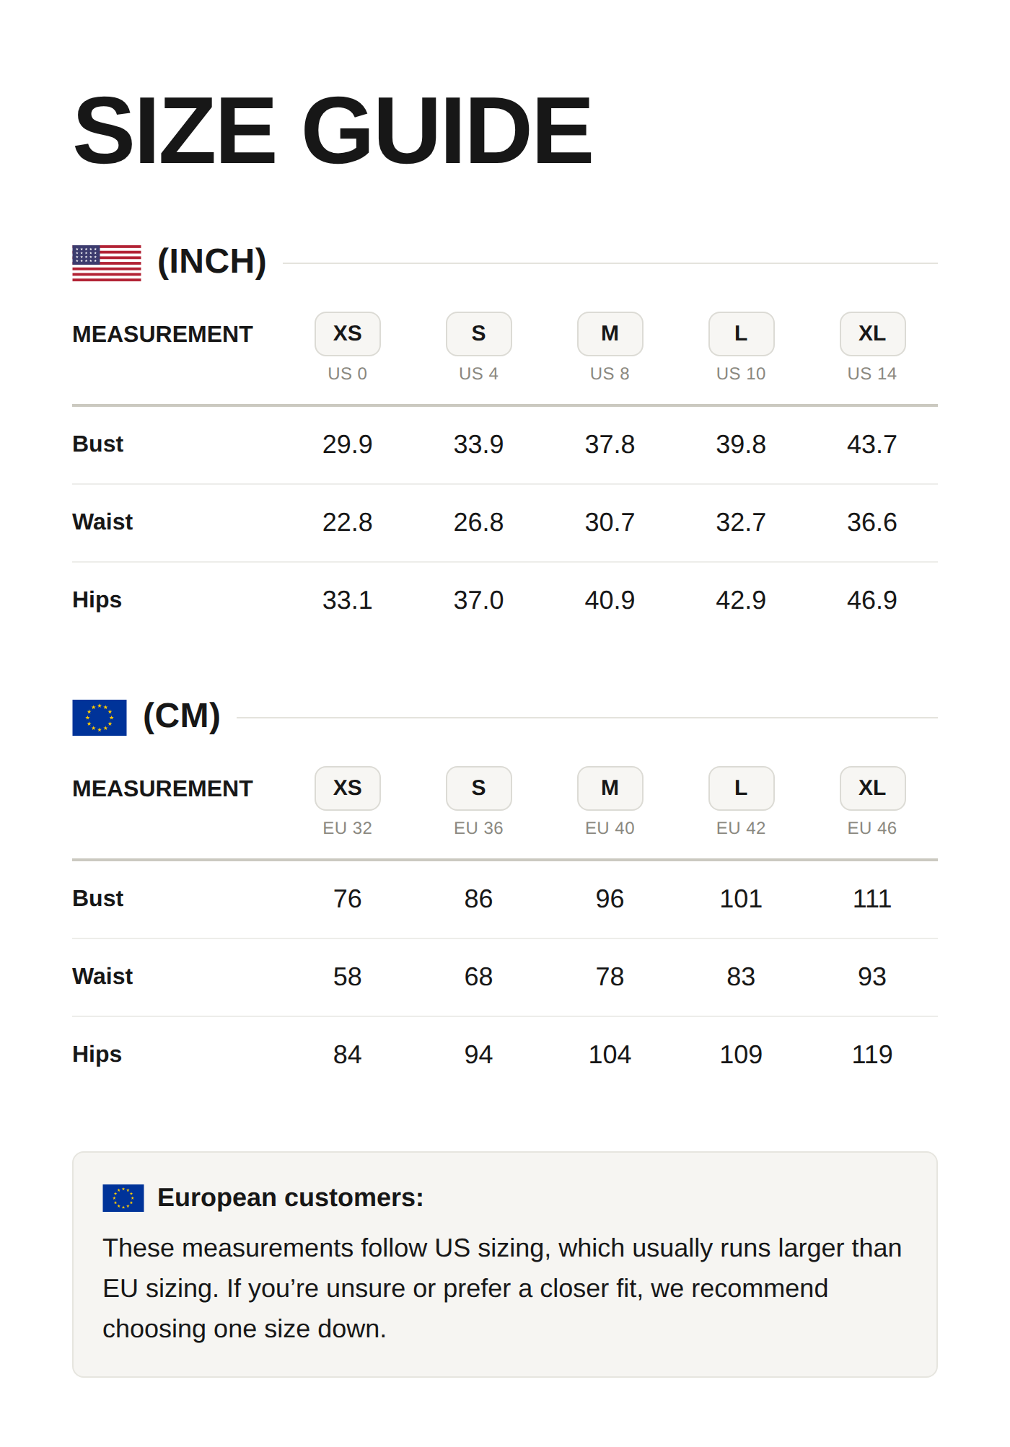The image size is (1010, 1447).
Task: Choose the XL badge labeled EU 46
Action: pyautogui.click(x=873, y=788)
